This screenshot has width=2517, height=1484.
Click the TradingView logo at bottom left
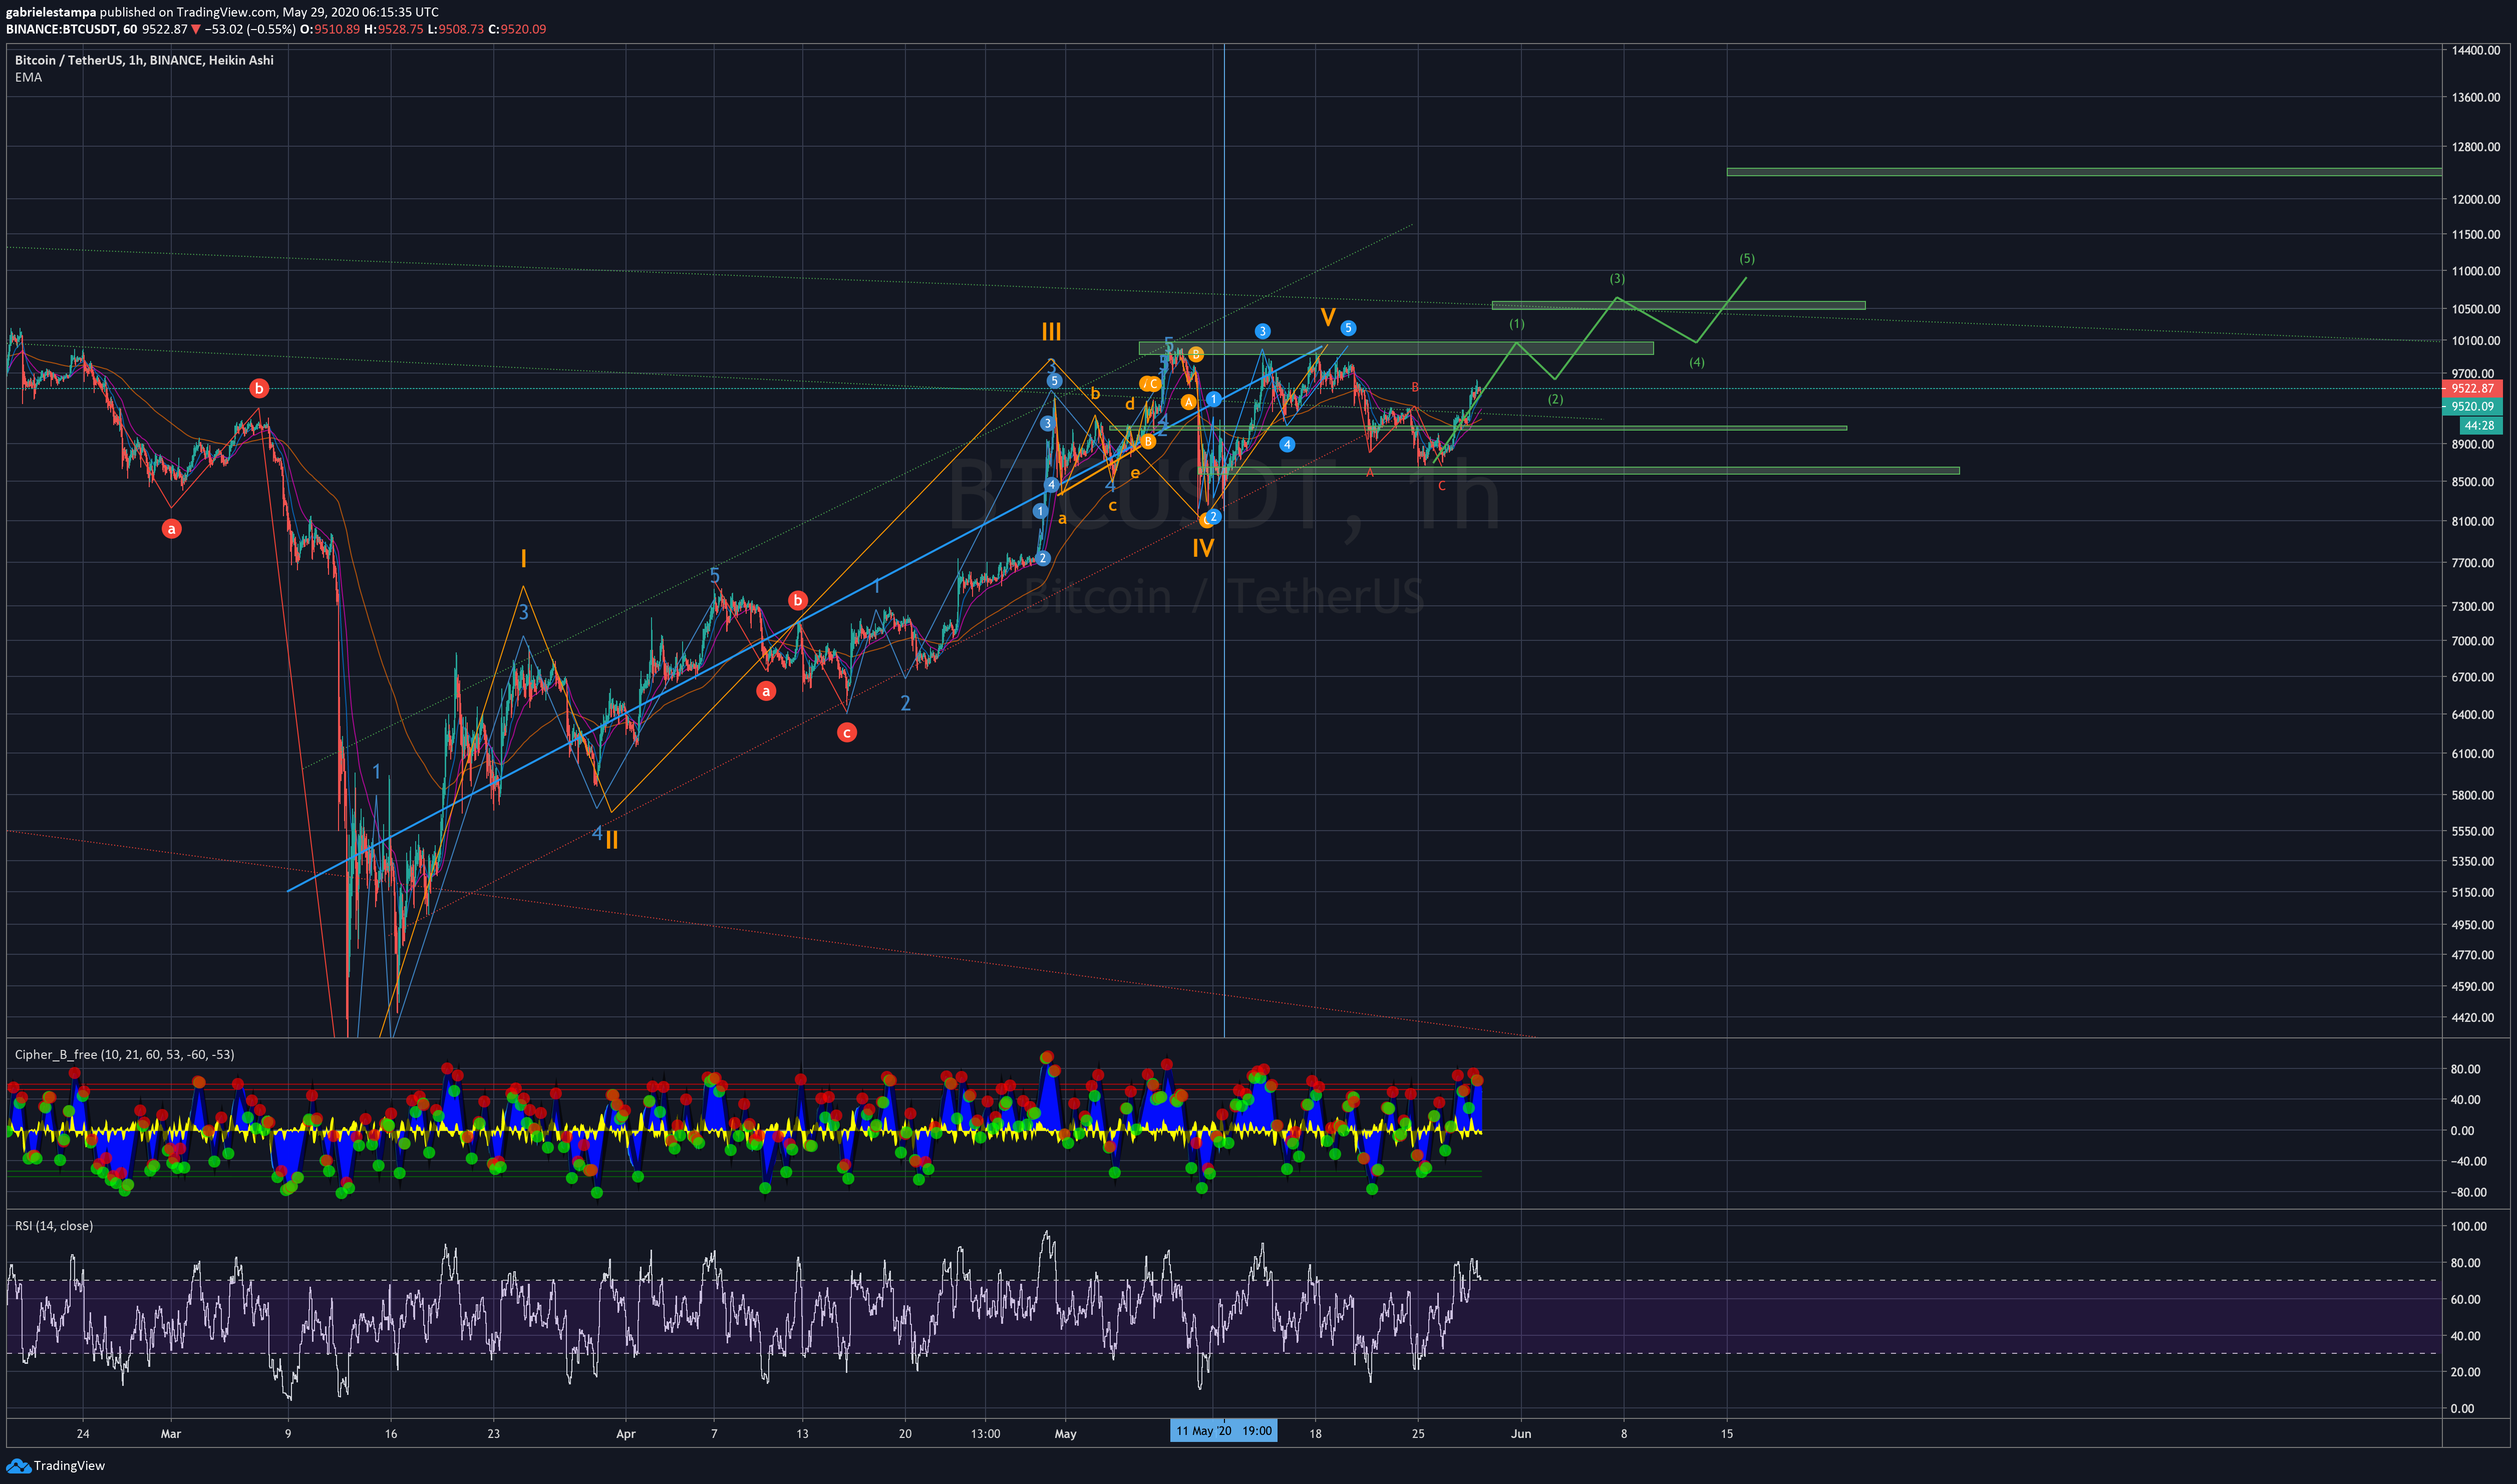(x=55, y=1465)
